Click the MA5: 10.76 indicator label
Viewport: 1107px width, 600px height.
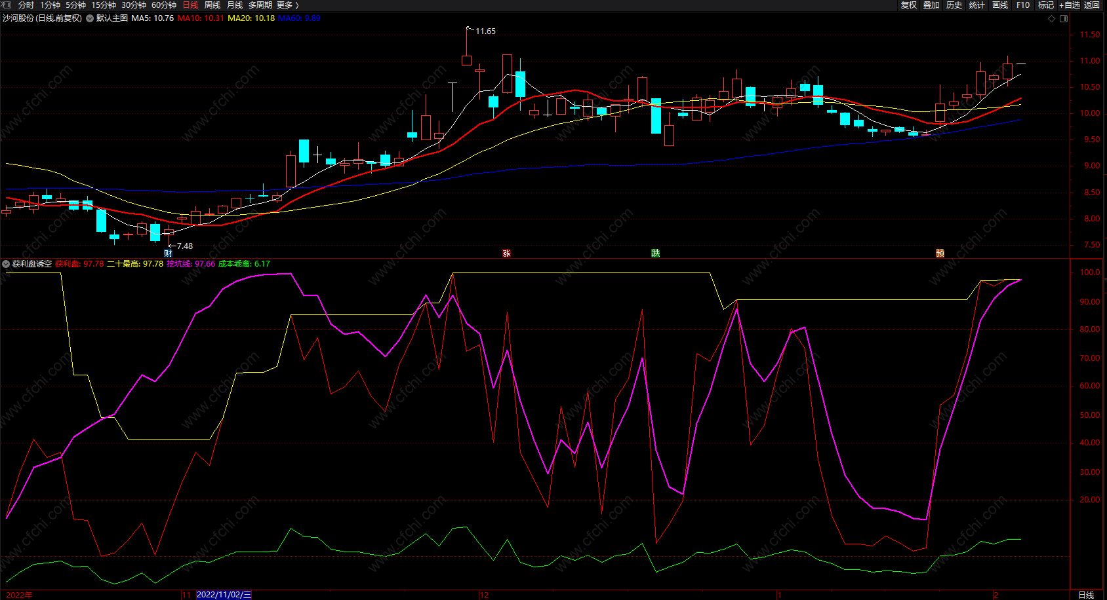[153, 18]
